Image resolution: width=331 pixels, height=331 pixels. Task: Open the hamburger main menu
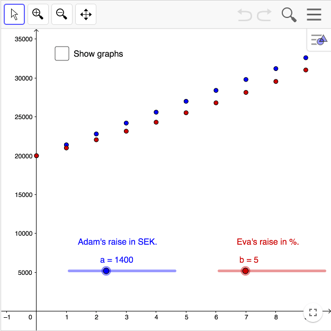[314, 15]
